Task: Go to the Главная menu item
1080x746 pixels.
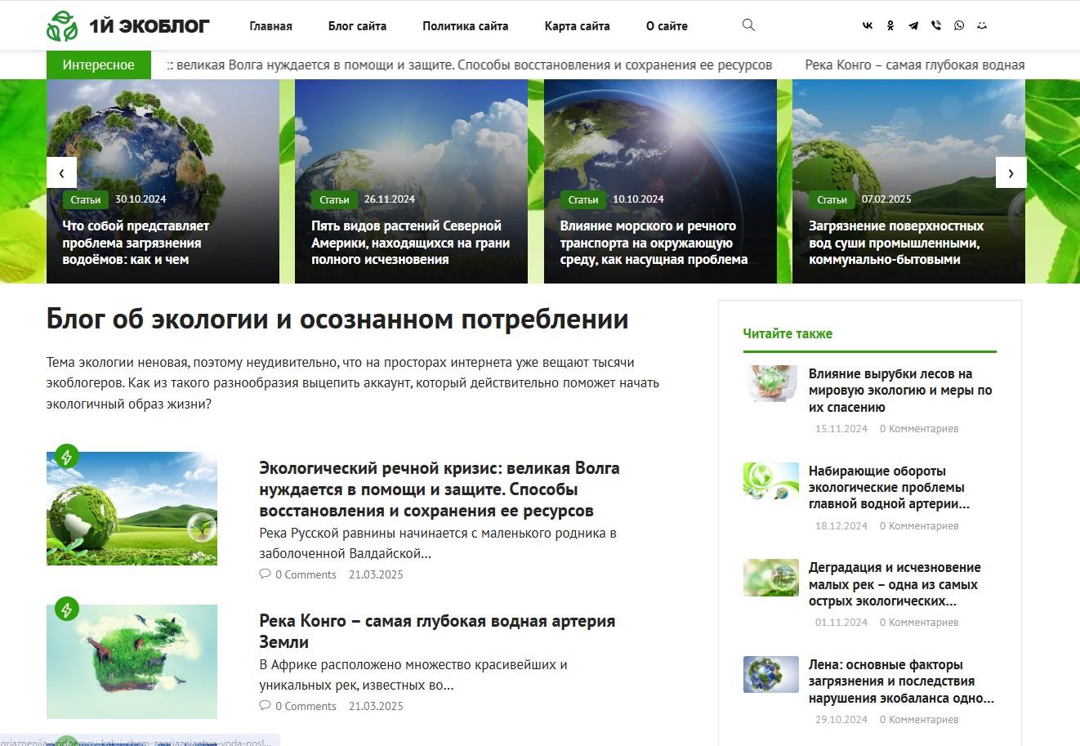Action: (x=270, y=26)
